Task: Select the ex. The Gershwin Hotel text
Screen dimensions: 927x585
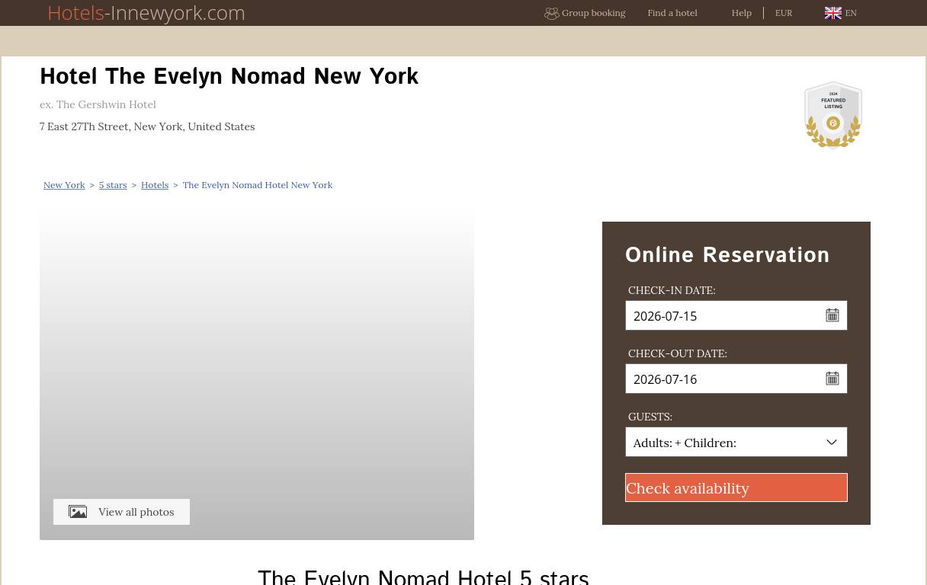Action: [x=98, y=104]
